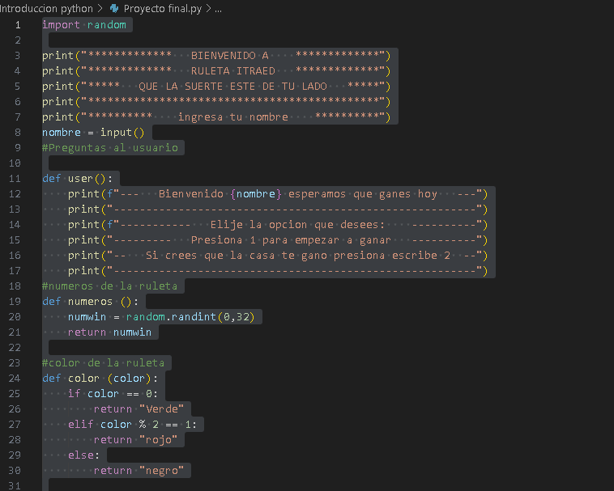Image resolution: width=614 pixels, height=491 pixels.
Task: Click 'def numeros ():' definition line
Action: pos(90,302)
